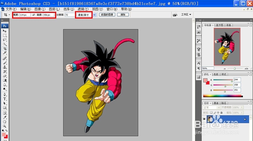Open the History panel icon
Screen dimensions: 253x141
coord(199,27)
